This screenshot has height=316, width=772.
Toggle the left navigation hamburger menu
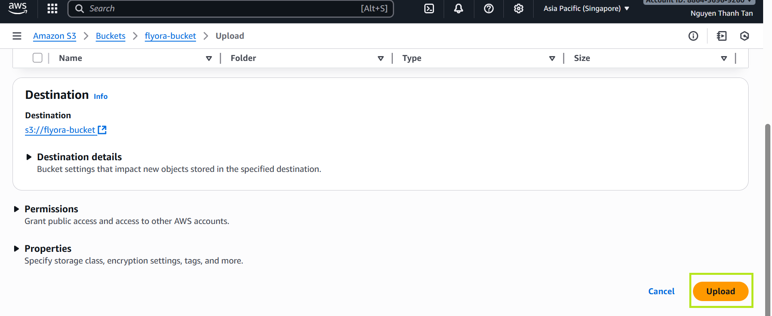pyautogui.click(x=17, y=36)
